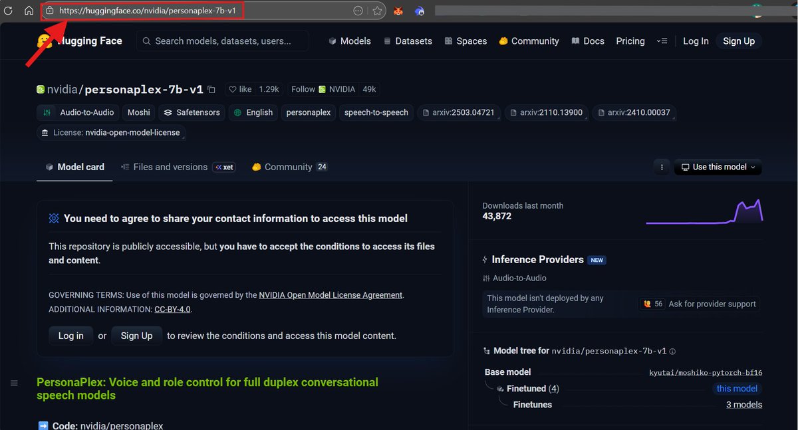
Task: Open the Use this model dropdown
Action: pos(718,167)
